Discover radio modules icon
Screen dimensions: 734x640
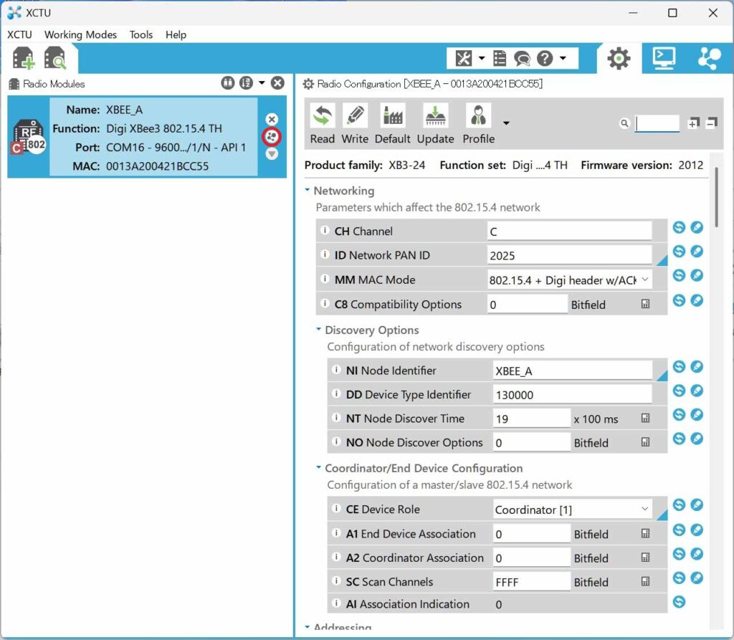click(54, 59)
